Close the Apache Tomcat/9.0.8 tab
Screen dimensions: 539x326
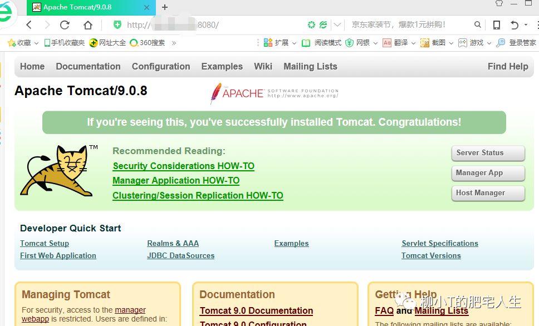[x=146, y=7]
